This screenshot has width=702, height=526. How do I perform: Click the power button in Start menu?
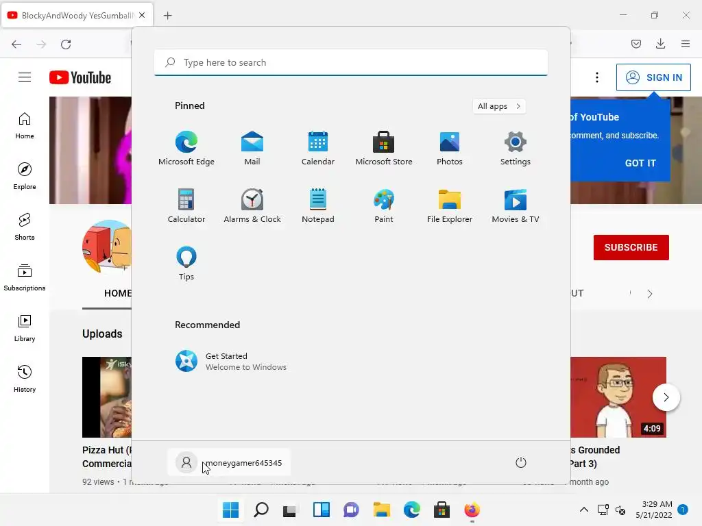(x=521, y=462)
